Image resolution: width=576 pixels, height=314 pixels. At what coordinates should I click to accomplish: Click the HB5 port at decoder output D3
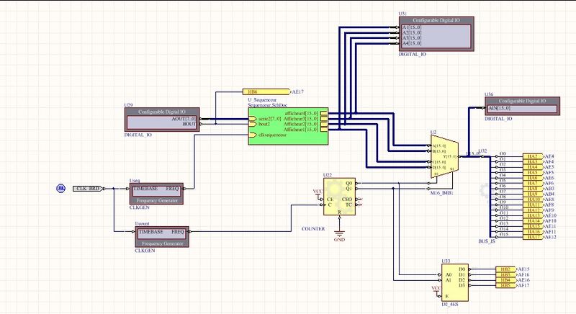(507, 285)
